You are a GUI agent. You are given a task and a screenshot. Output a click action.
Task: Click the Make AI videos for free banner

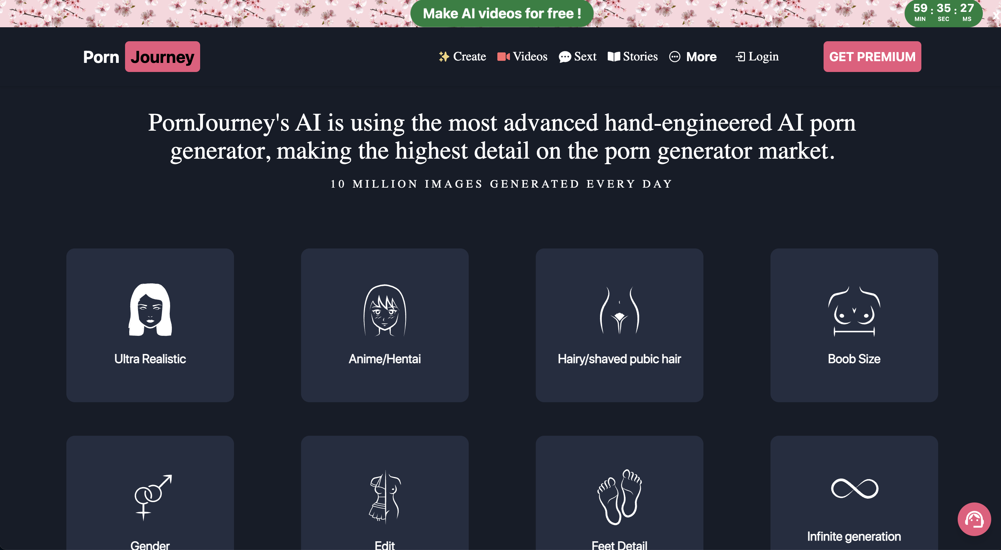[x=502, y=14]
